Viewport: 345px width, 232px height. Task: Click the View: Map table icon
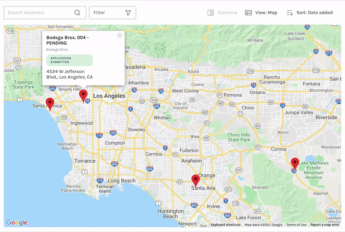[x=248, y=13]
